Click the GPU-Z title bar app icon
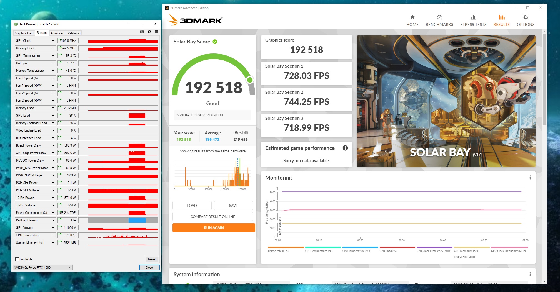The width and height of the screenshot is (560, 292). 16,24
